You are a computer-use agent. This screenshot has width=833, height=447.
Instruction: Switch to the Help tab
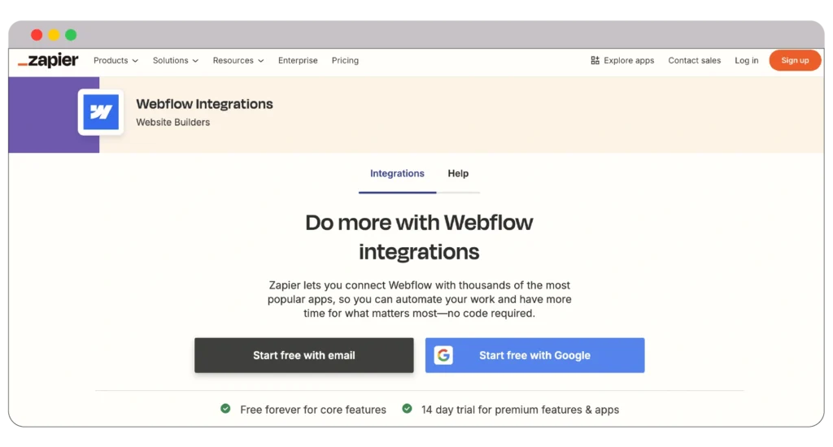[458, 174]
